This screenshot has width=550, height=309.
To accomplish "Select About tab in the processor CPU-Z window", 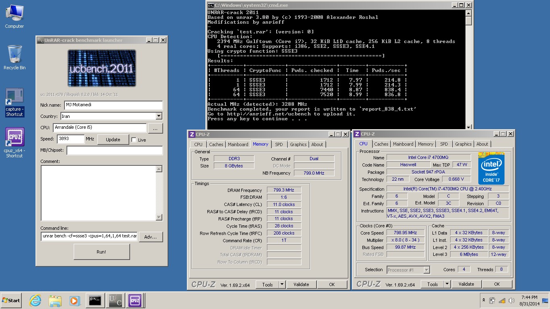I will tap(482, 144).
